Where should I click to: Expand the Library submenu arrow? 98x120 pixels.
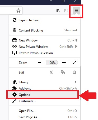[x=75, y=82]
